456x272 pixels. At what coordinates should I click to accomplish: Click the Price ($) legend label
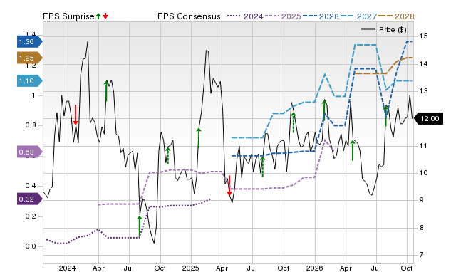point(393,30)
